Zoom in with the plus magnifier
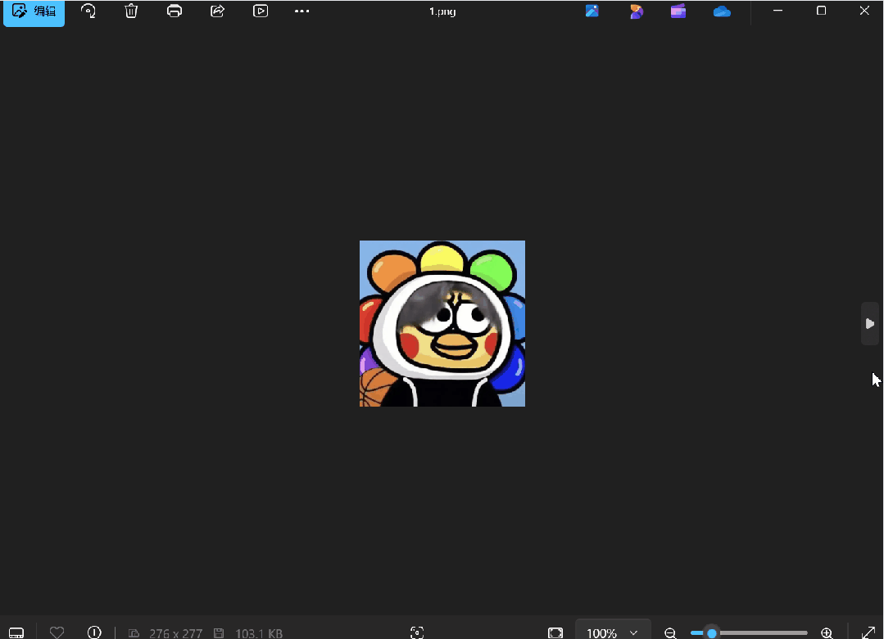884x639 pixels. [x=827, y=632]
